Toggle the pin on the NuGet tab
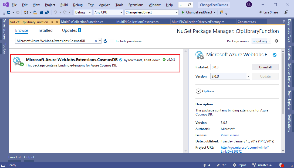 (52, 22)
